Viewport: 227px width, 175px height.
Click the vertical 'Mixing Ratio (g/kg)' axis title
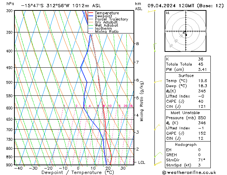(x=142, y=101)
